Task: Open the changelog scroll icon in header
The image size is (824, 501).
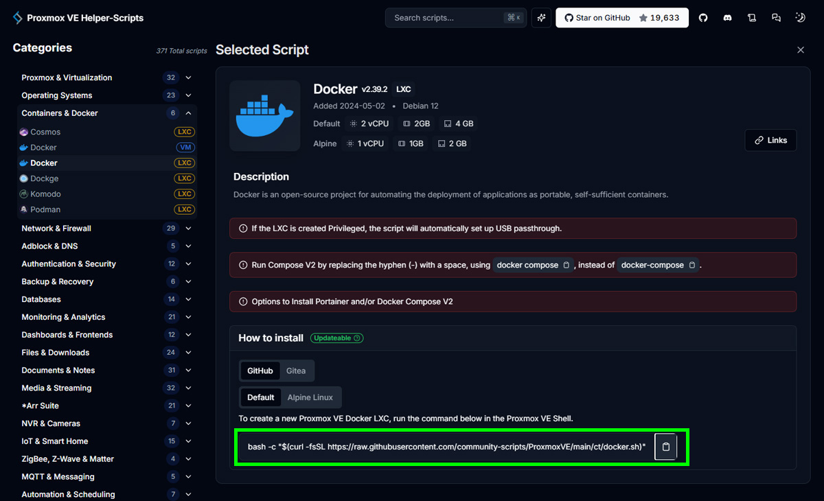Action: [752, 18]
